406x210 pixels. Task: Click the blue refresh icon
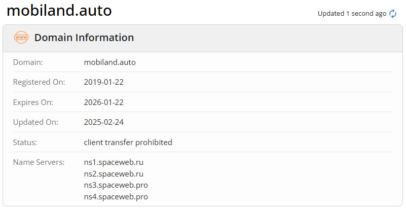coord(393,14)
